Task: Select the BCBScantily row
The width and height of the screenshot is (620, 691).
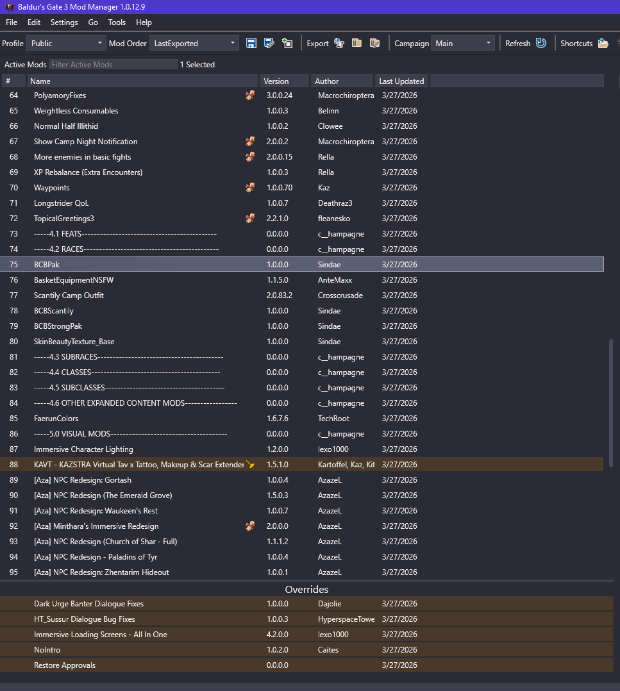Action: (x=302, y=311)
